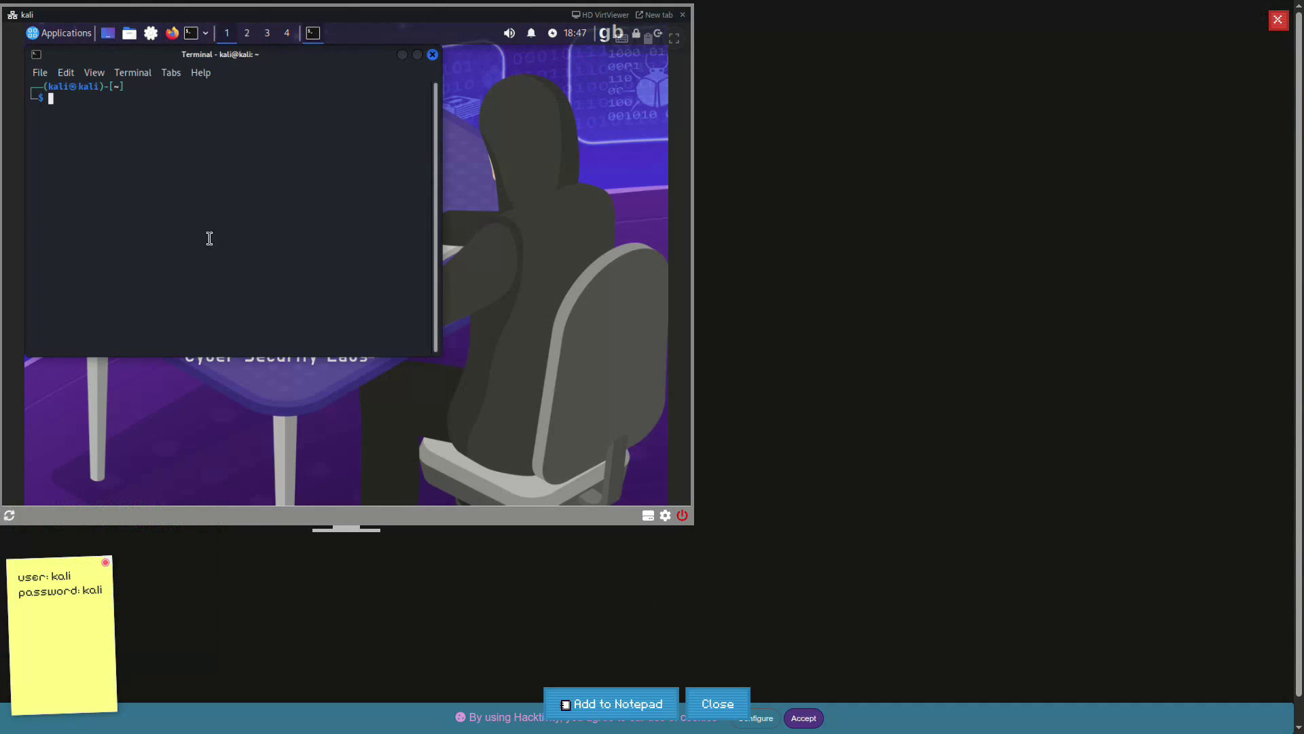Click the kali network machine icon
1304x734 pixels.
12,14
